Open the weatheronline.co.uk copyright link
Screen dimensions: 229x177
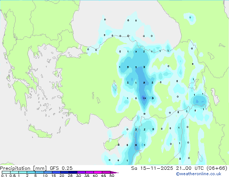(x=199, y=174)
